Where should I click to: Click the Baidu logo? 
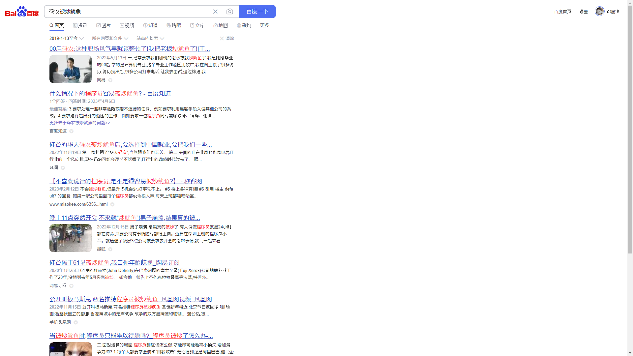pyautogui.click(x=22, y=12)
